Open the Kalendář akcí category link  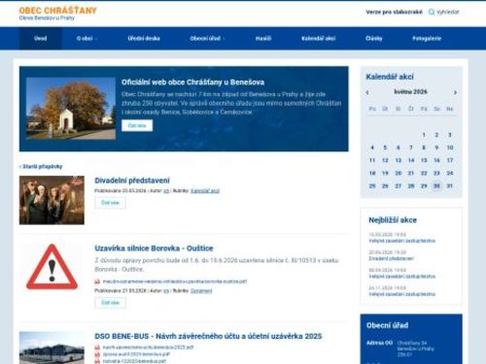point(205,191)
